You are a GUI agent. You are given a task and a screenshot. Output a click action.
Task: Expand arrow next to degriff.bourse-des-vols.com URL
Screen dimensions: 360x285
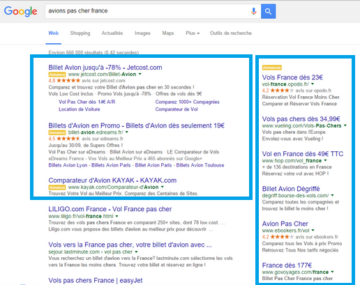332,195
